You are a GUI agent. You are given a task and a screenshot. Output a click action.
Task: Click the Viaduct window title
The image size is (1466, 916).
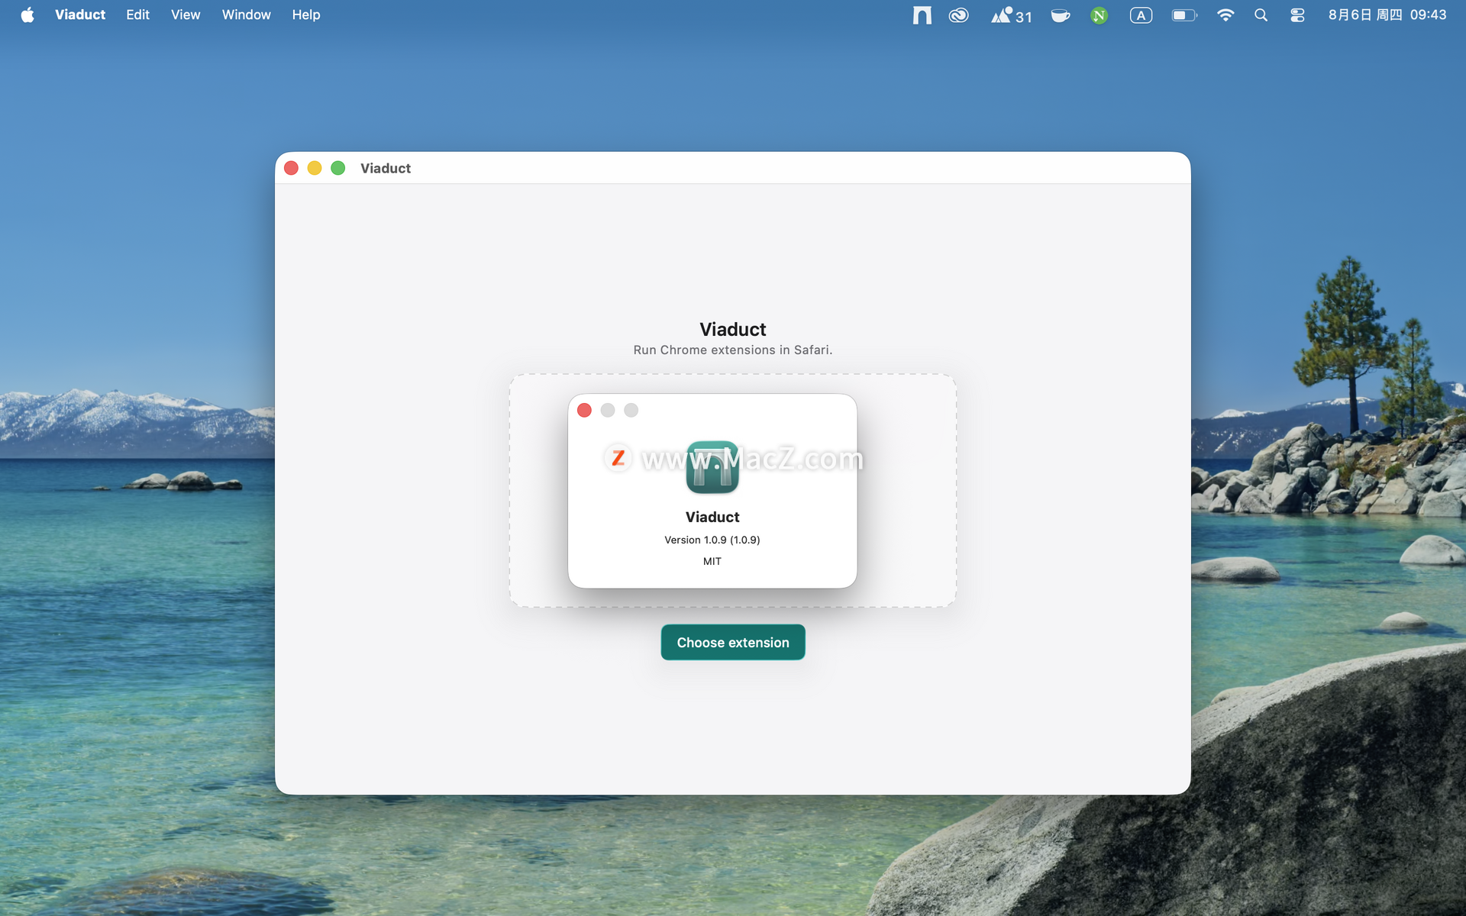pos(386,168)
